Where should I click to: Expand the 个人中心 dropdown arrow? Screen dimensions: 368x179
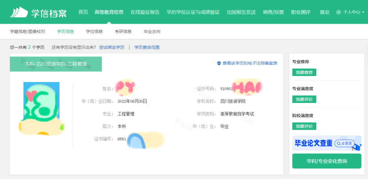363,12
